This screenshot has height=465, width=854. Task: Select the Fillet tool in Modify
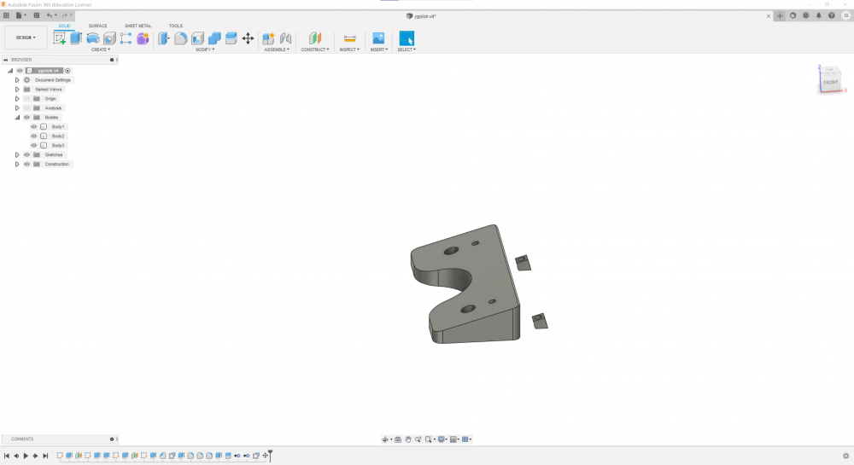pyautogui.click(x=181, y=38)
